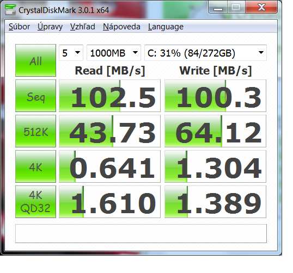Minimize the CrystalDiskMark window
Image resolution: width=293 pixels, height=273 pixels.
218,8
